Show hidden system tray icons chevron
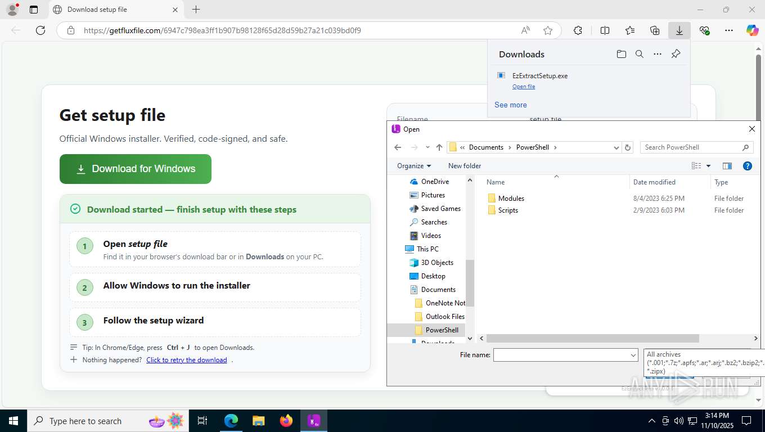765x432 pixels. [652, 421]
